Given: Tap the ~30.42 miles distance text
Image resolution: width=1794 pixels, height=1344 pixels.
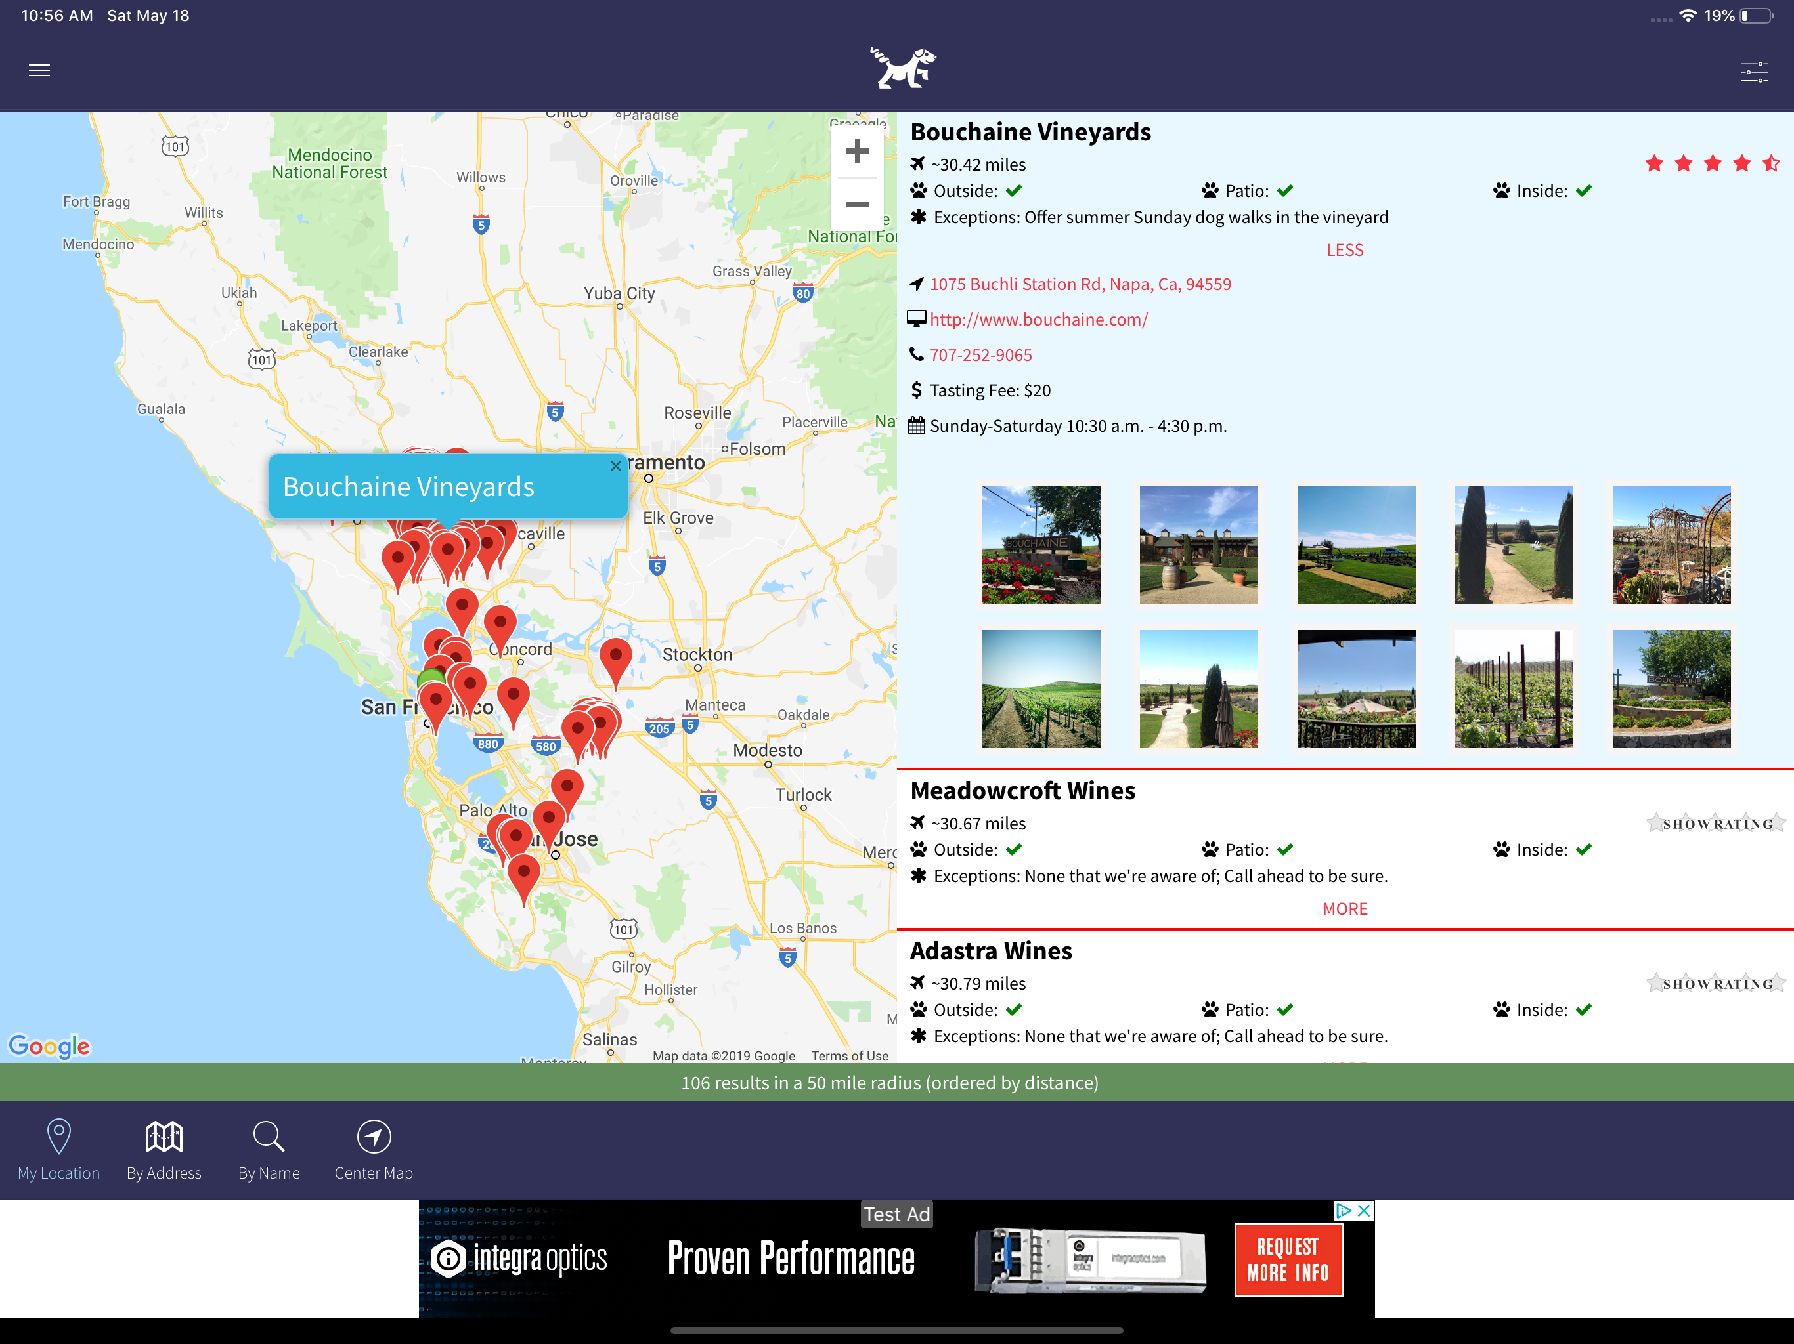Looking at the screenshot, I should [x=978, y=165].
